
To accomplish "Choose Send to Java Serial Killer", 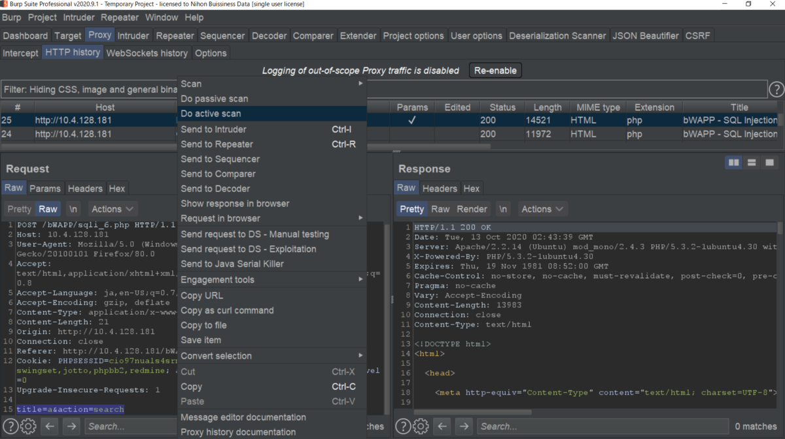I will point(271,264).
